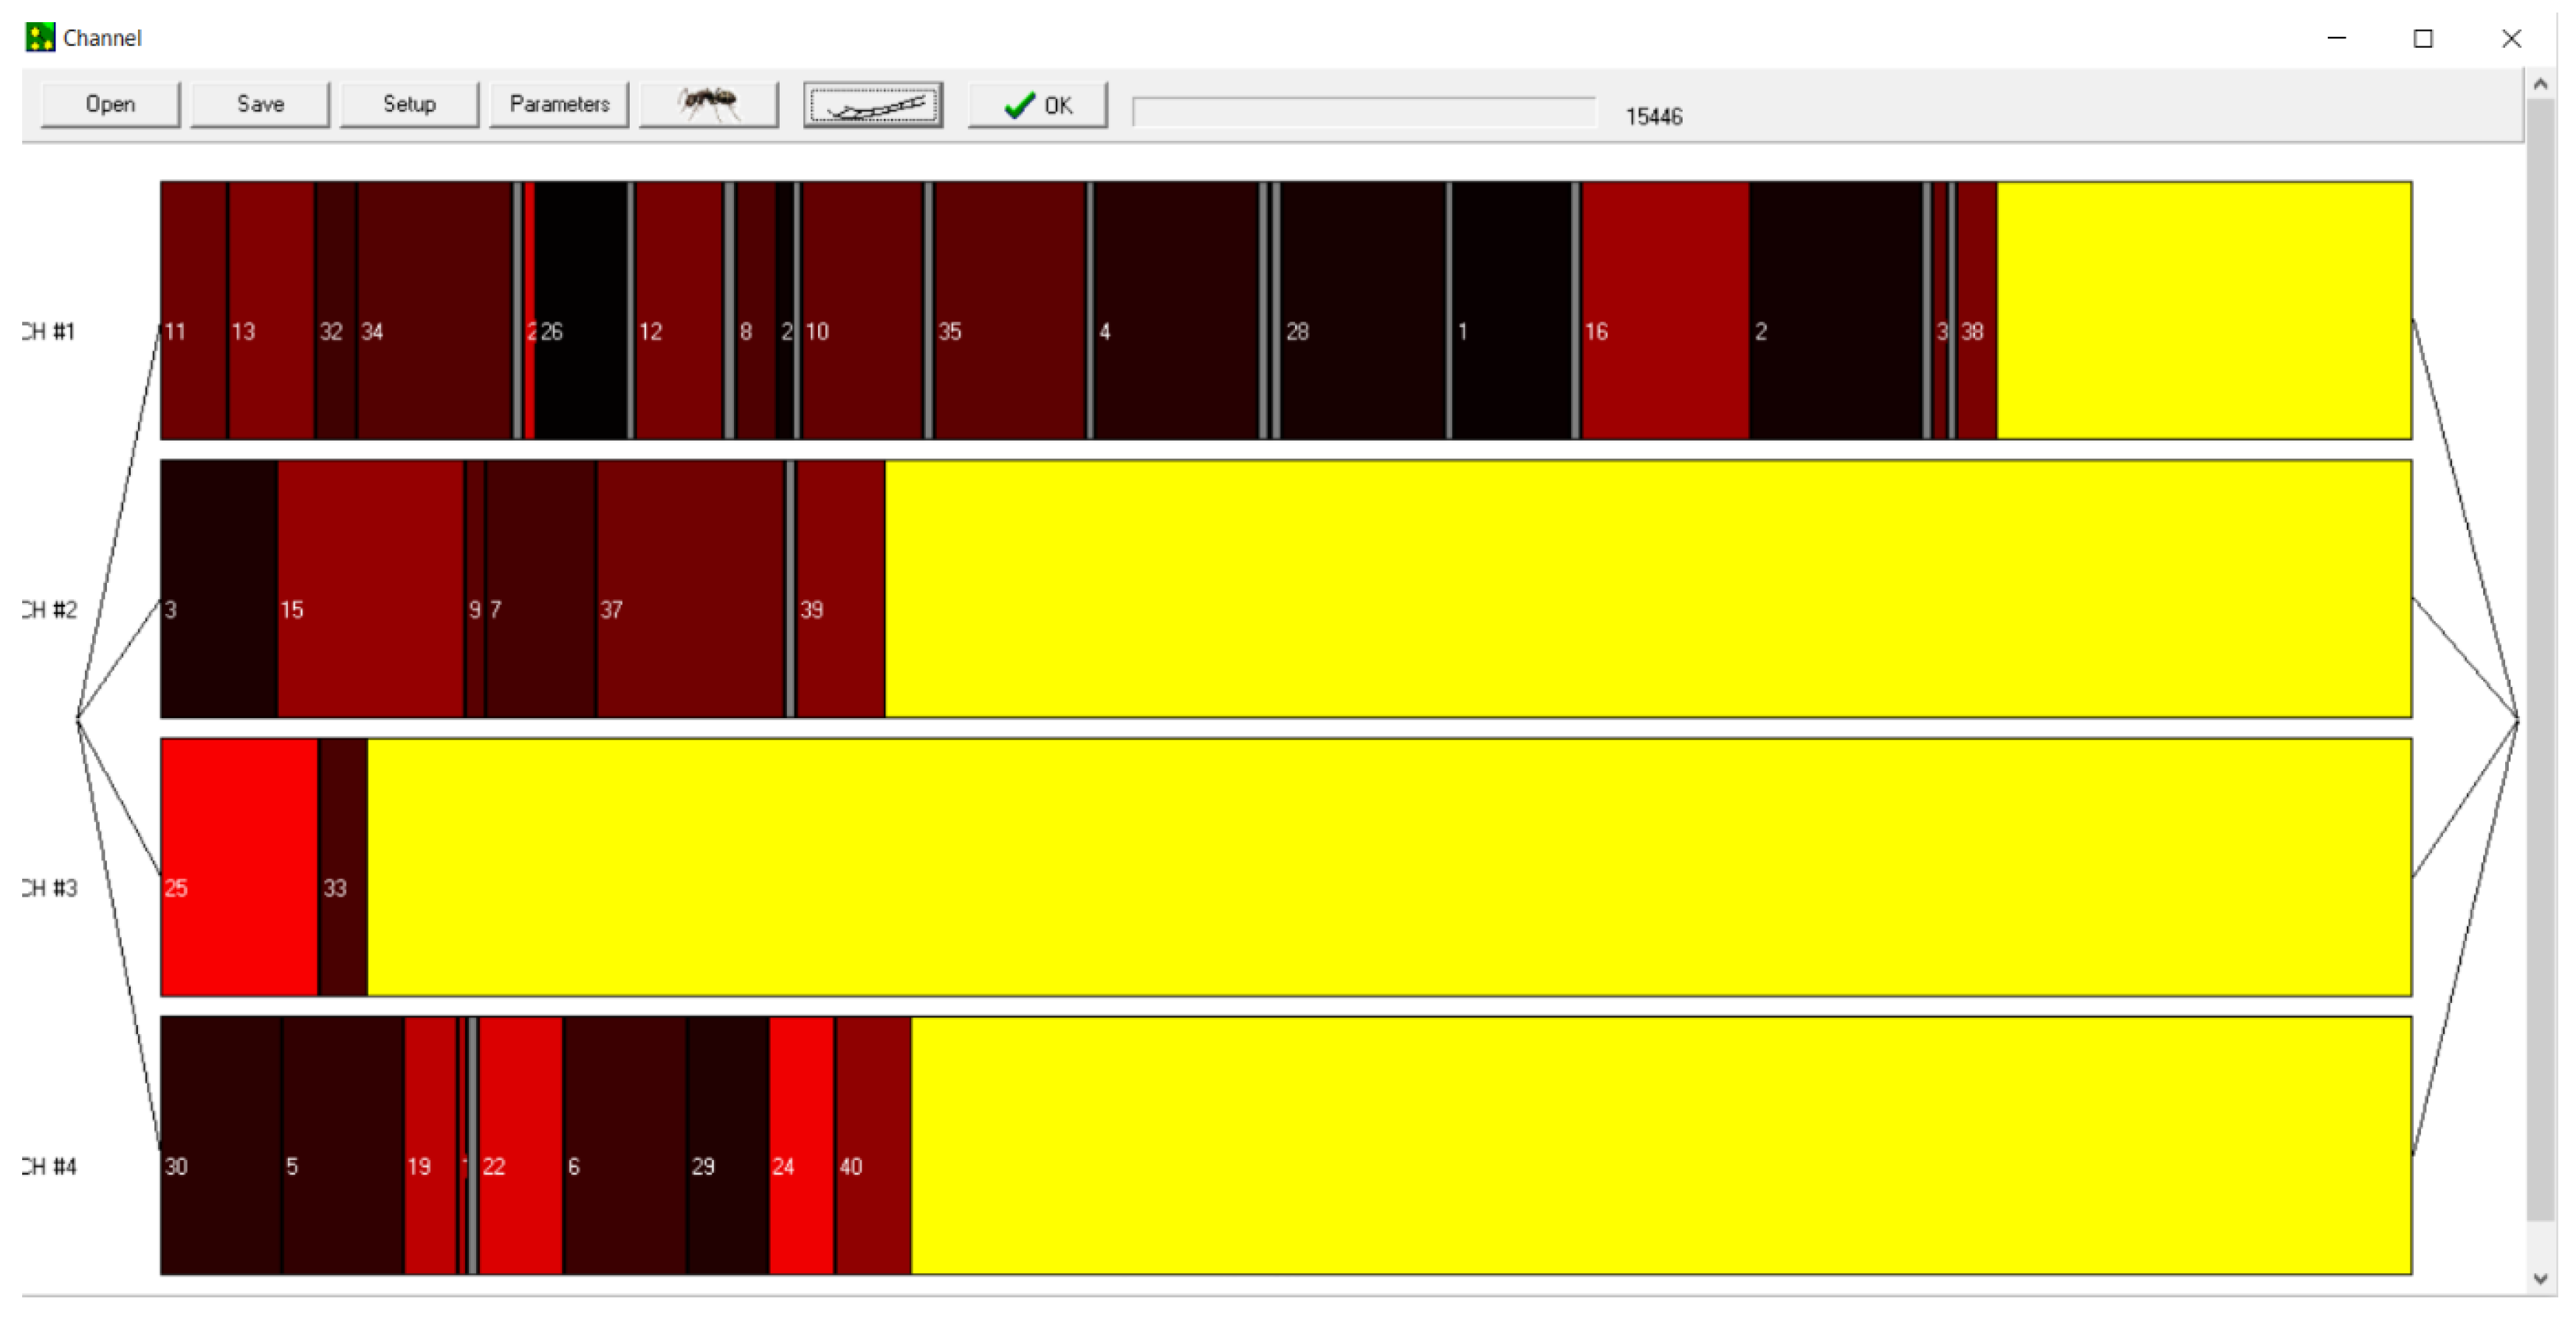
Task: Select block 37 in CH #2
Action: click(690, 589)
